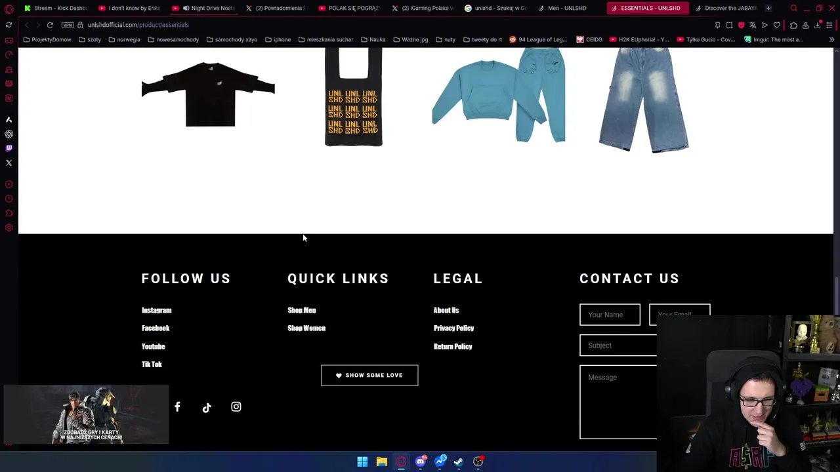Open the extensions toolbar icon
Viewport: 840px width, 472px height.
(793, 25)
